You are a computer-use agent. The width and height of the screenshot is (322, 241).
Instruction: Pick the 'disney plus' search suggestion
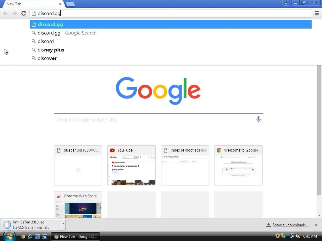coord(171,50)
